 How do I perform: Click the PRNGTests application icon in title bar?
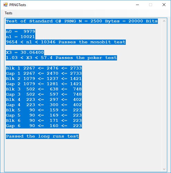[x=6, y=5]
